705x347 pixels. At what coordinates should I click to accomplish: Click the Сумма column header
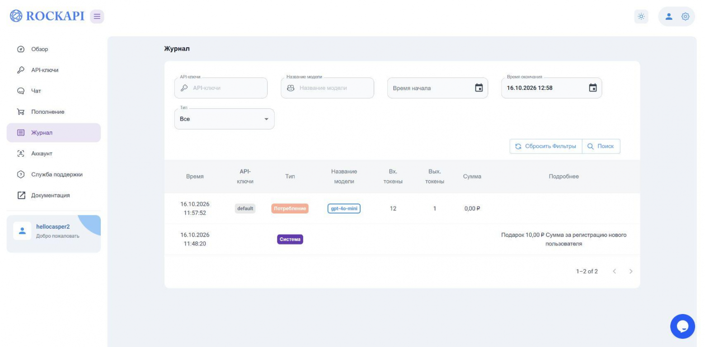[x=472, y=176]
